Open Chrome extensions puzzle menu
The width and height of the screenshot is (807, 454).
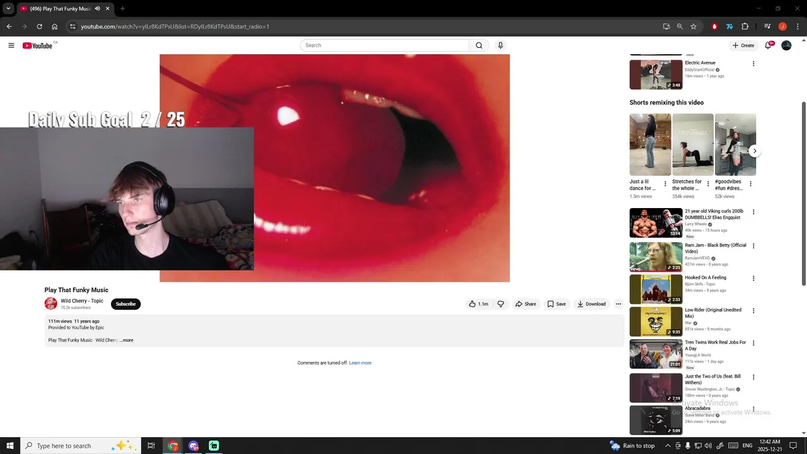click(745, 26)
